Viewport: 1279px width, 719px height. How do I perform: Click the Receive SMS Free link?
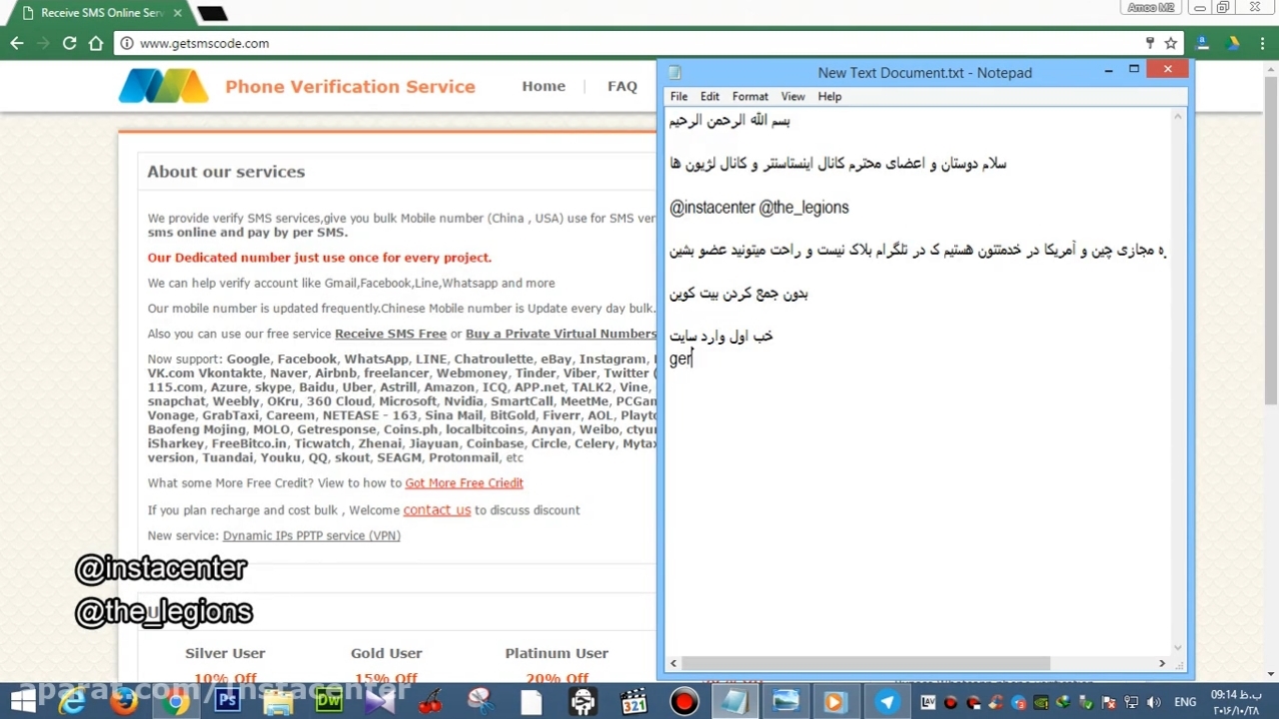click(x=390, y=334)
